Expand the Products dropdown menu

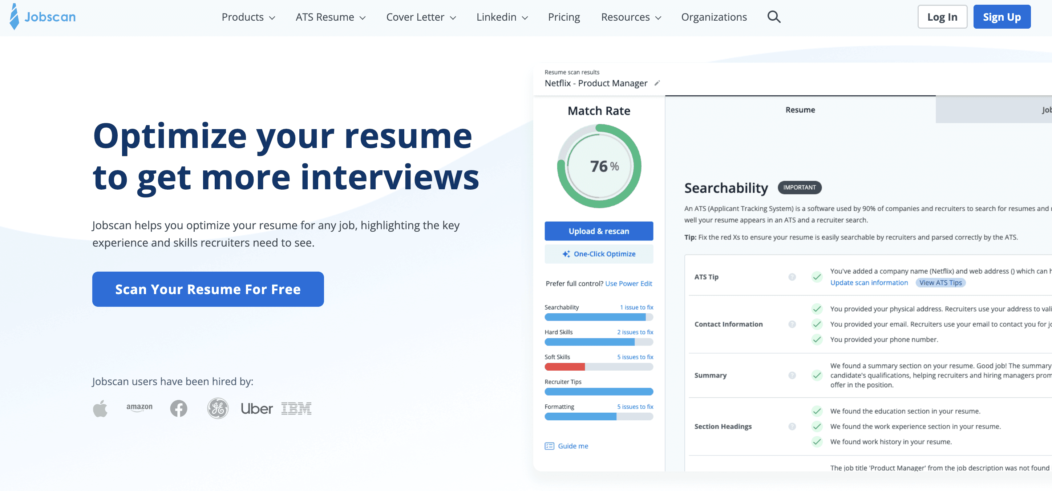(x=248, y=17)
